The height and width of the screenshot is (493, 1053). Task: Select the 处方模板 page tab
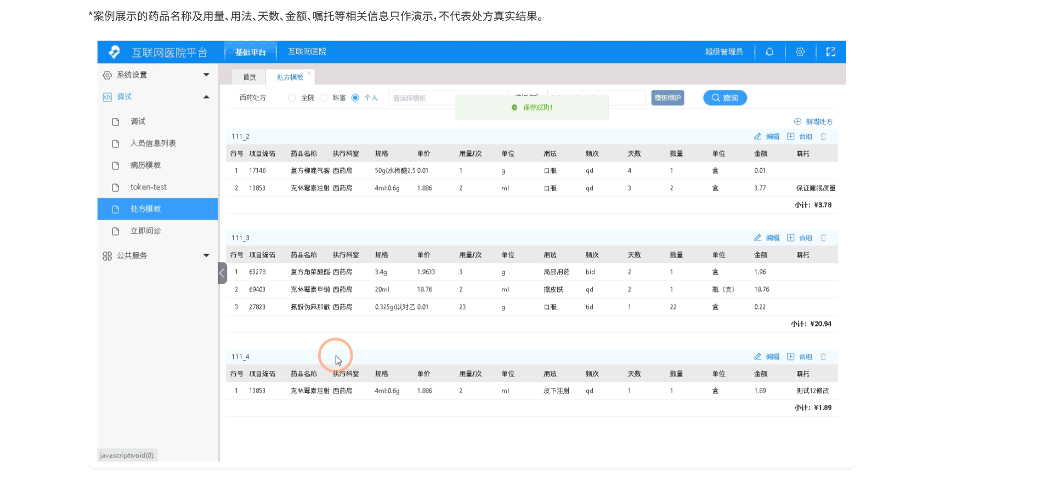click(x=290, y=77)
